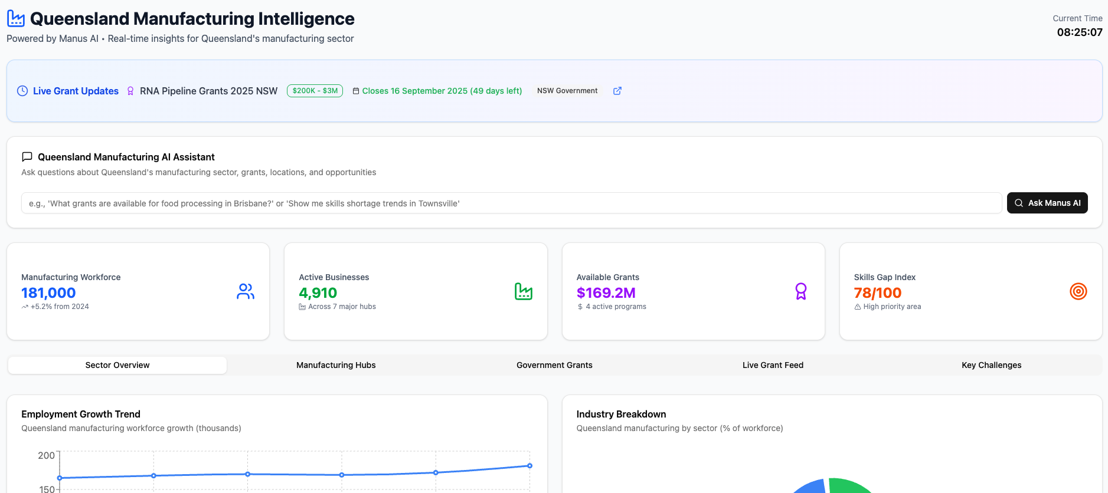Open the Government Grants tab

(554, 365)
